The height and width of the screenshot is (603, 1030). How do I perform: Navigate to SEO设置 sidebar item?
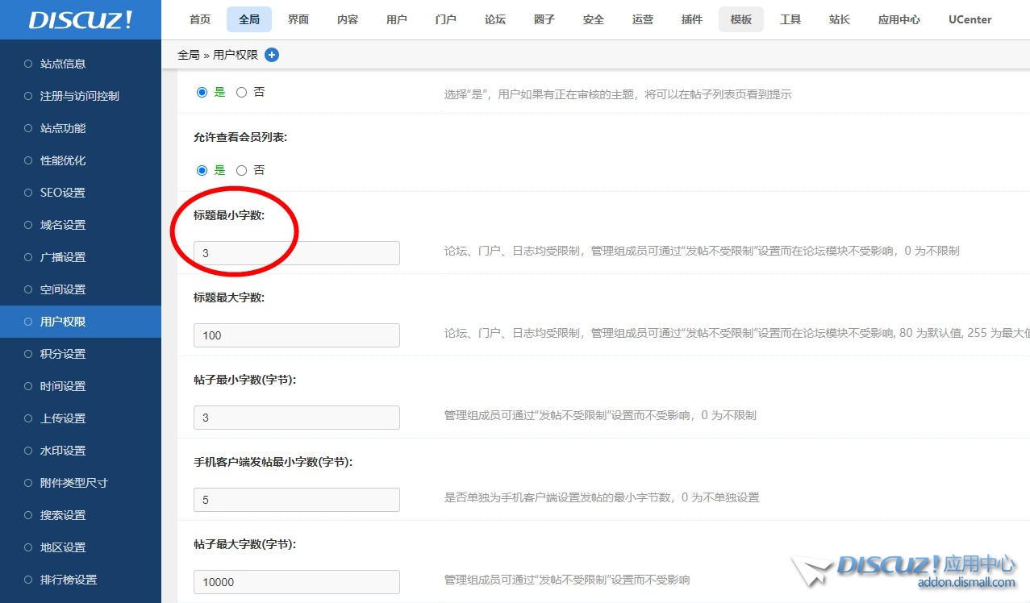[x=62, y=193]
